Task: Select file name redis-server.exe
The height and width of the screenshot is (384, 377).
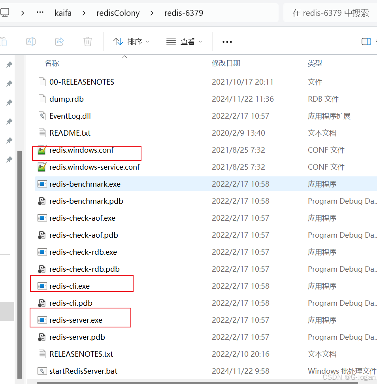Action: pyautogui.click(x=76, y=320)
